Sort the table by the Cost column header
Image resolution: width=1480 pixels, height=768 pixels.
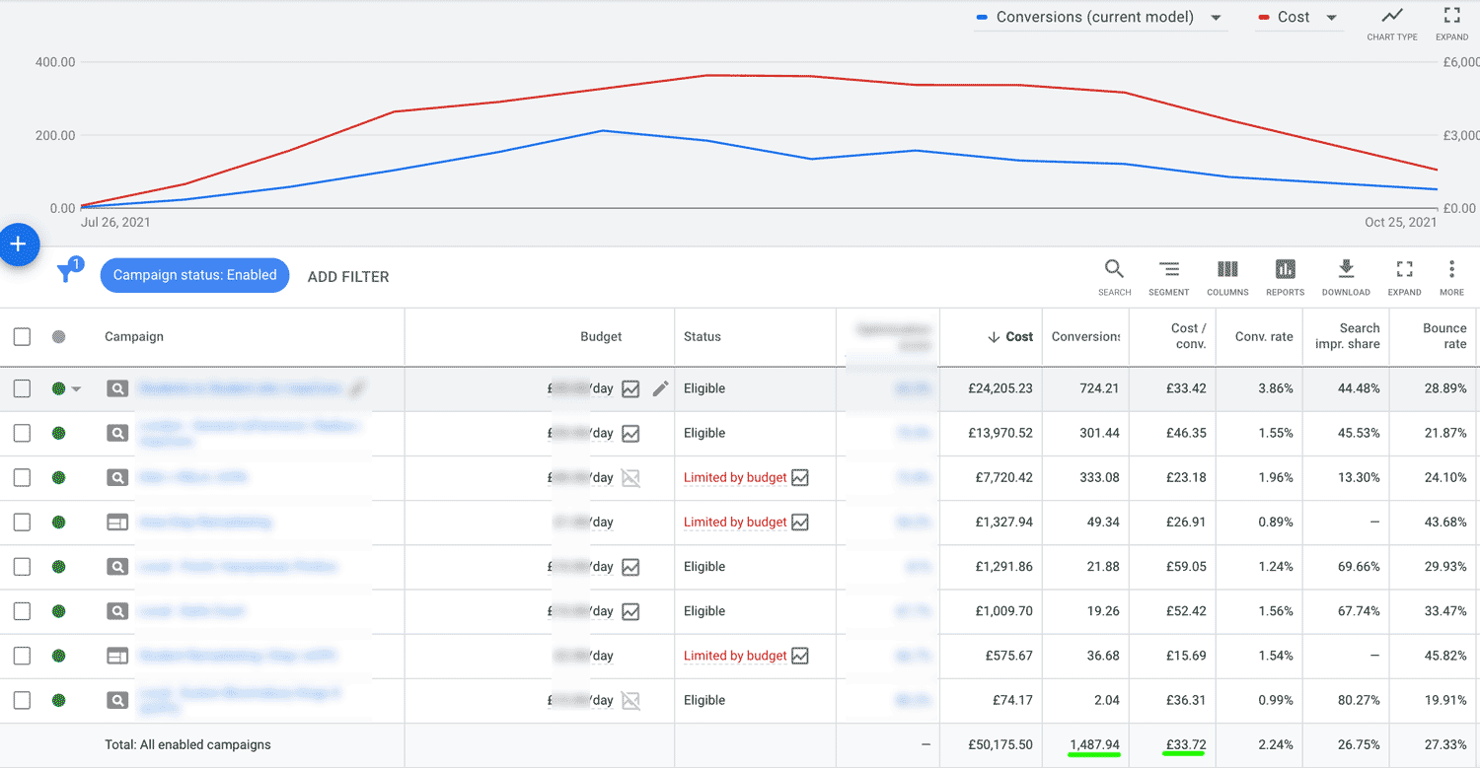click(x=1019, y=337)
